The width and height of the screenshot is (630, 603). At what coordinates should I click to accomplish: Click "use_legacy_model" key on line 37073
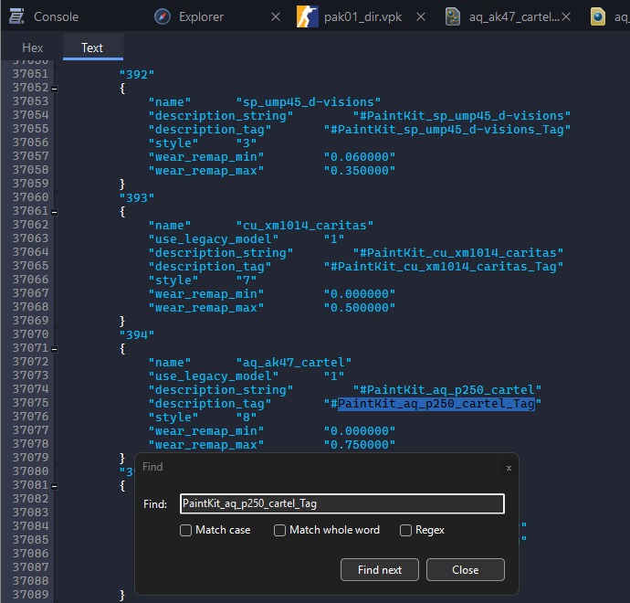(214, 376)
